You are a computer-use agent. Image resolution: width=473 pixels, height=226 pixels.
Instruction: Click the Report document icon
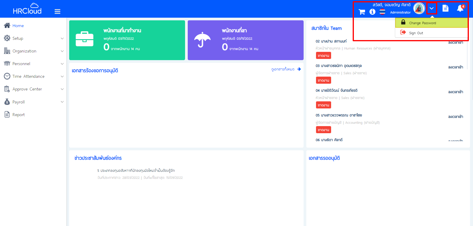[x=7, y=114]
